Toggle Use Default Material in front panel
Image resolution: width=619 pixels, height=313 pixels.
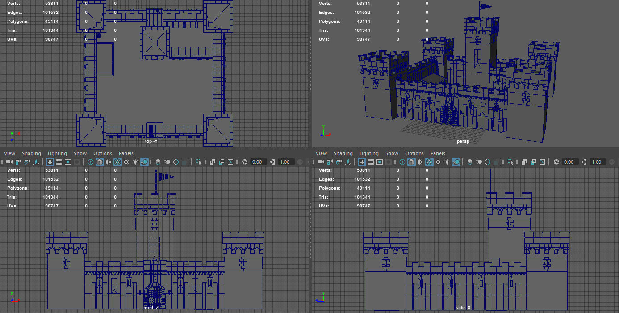click(109, 162)
